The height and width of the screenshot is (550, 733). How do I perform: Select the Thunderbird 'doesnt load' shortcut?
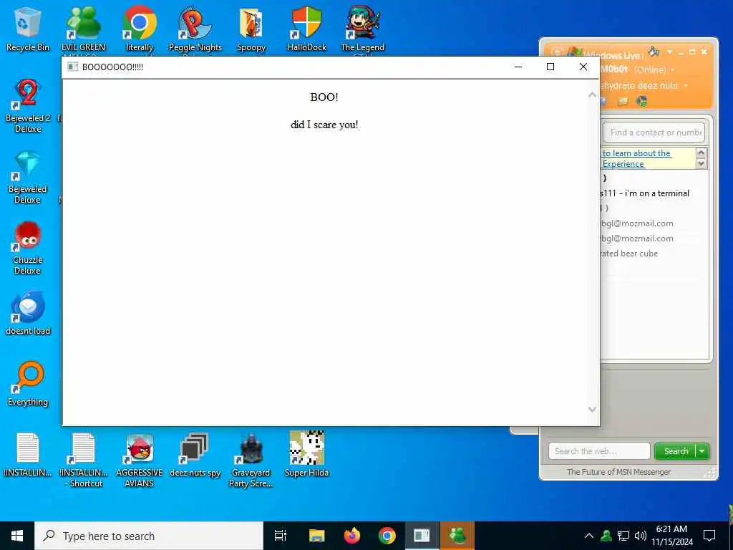point(28,314)
